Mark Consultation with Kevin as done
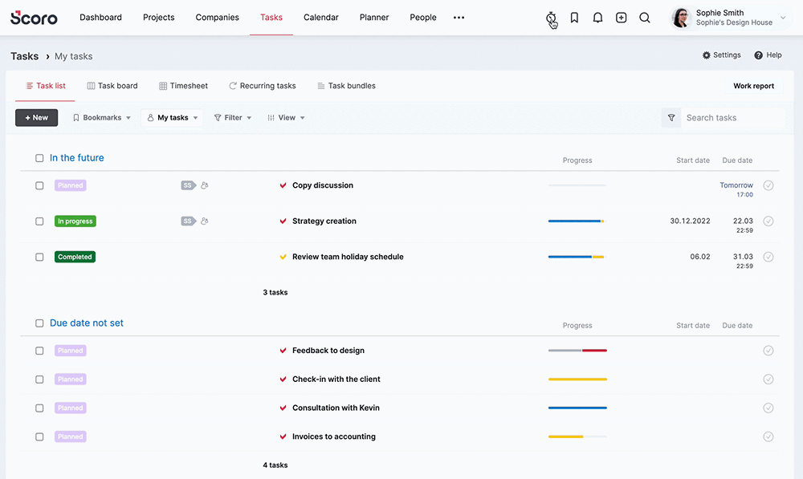The image size is (803, 479). click(x=768, y=408)
